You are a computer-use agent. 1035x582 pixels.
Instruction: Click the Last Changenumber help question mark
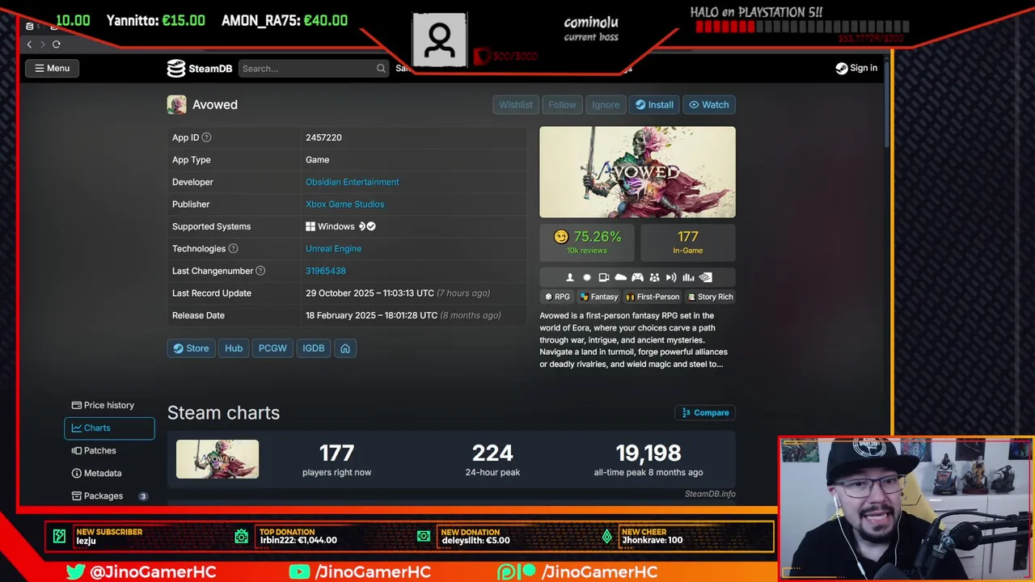pyautogui.click(x=260, y=271)
